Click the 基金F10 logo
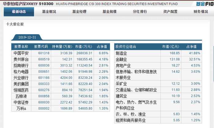Screen dimensions: 214x128 tap(205, 4)
